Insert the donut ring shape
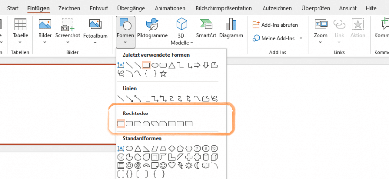 (x=129, y=165)
